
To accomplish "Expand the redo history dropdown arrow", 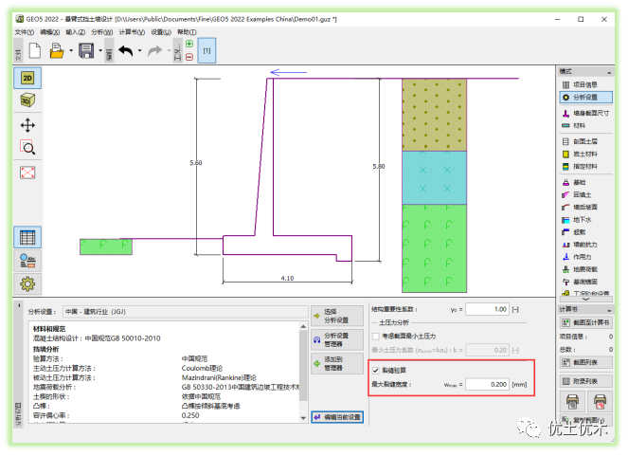I will pyautogui.click(x=169, y=51).
